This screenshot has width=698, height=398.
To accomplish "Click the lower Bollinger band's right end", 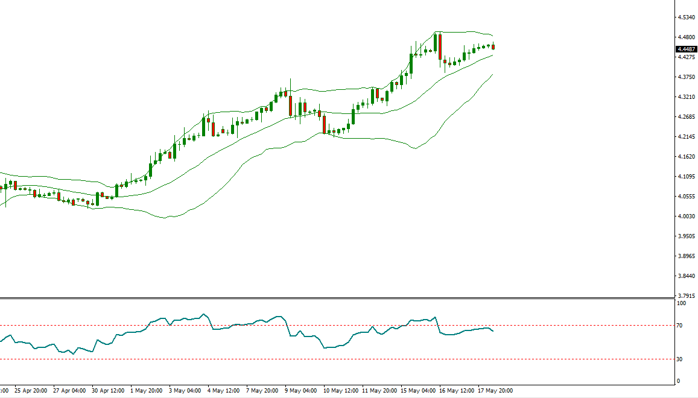I will [493, 75].
